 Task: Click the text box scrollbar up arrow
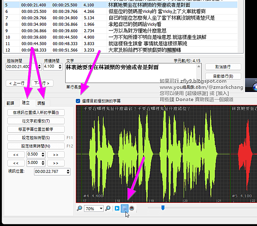[x=199, y=66]
